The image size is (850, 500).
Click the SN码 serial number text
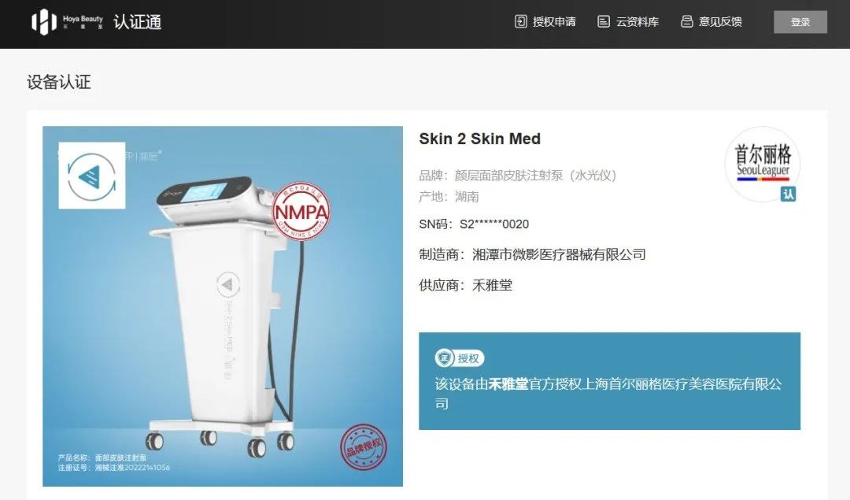(474, 224)
